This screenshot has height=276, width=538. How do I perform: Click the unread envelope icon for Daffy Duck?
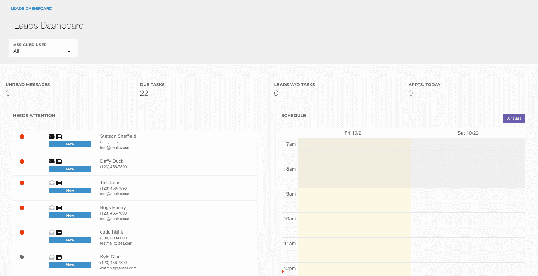coord(52,162)
